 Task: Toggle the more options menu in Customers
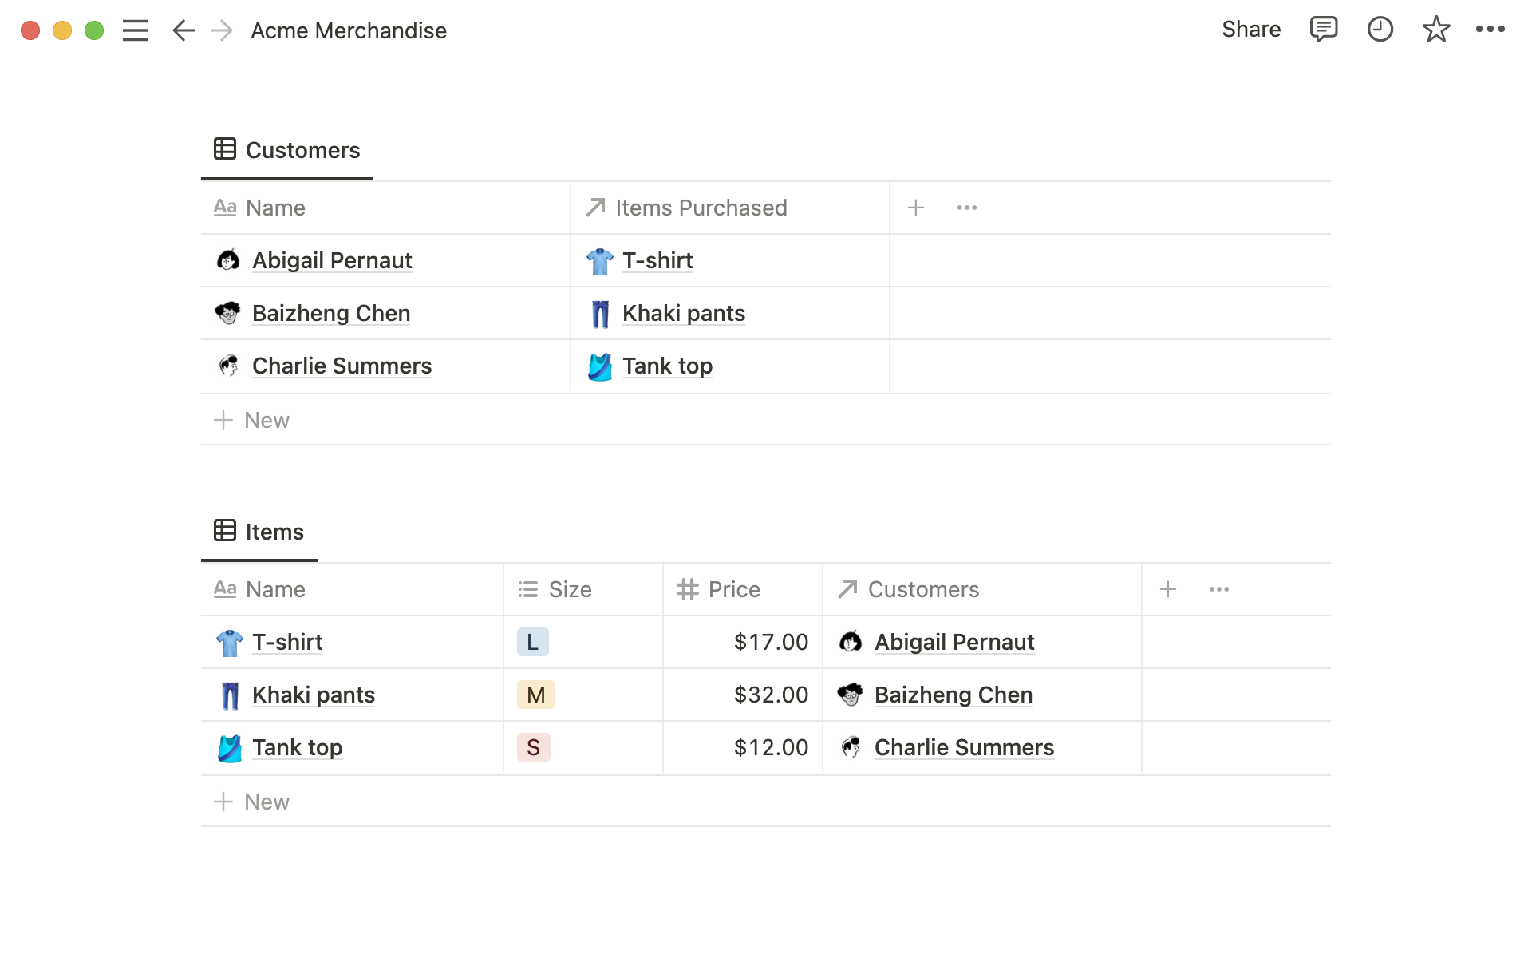[x=966, y=207]
